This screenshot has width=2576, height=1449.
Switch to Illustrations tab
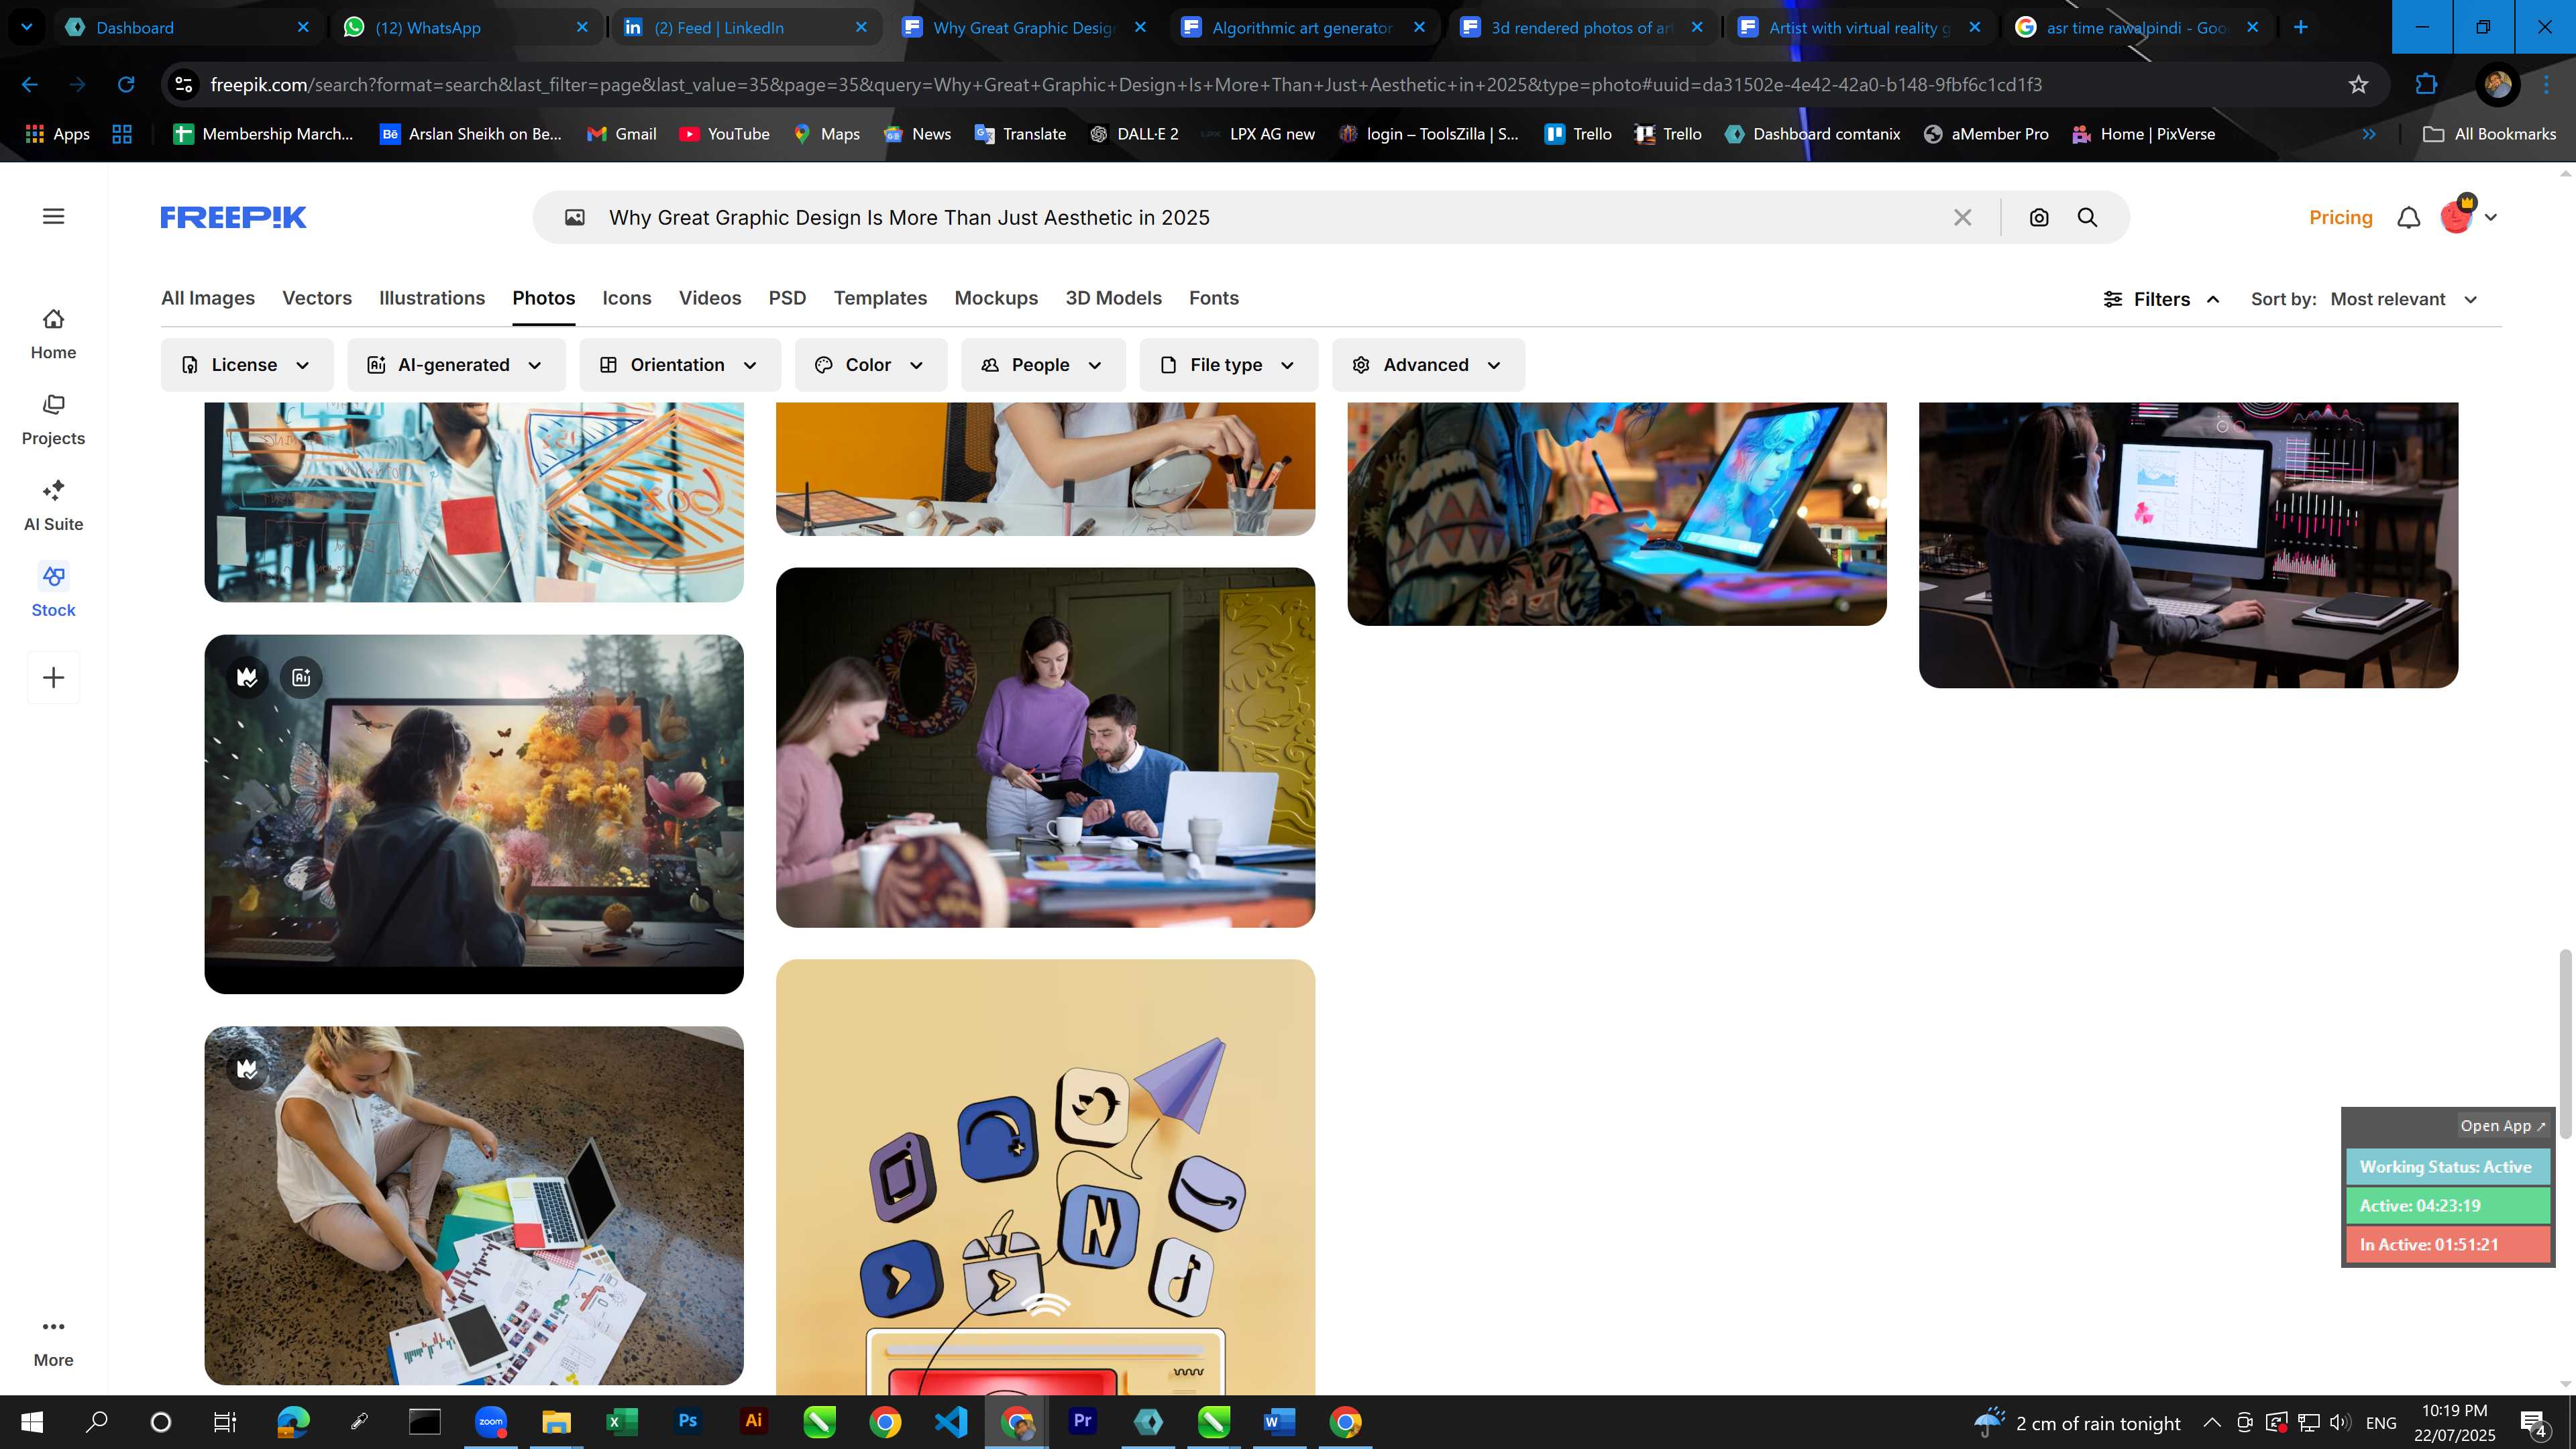(x=432, y=298)
